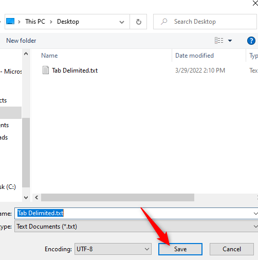This screenshot has width=258, height=260.
Task: Click the file name input field
Action: pyautogui.click(x=136, y=213)
